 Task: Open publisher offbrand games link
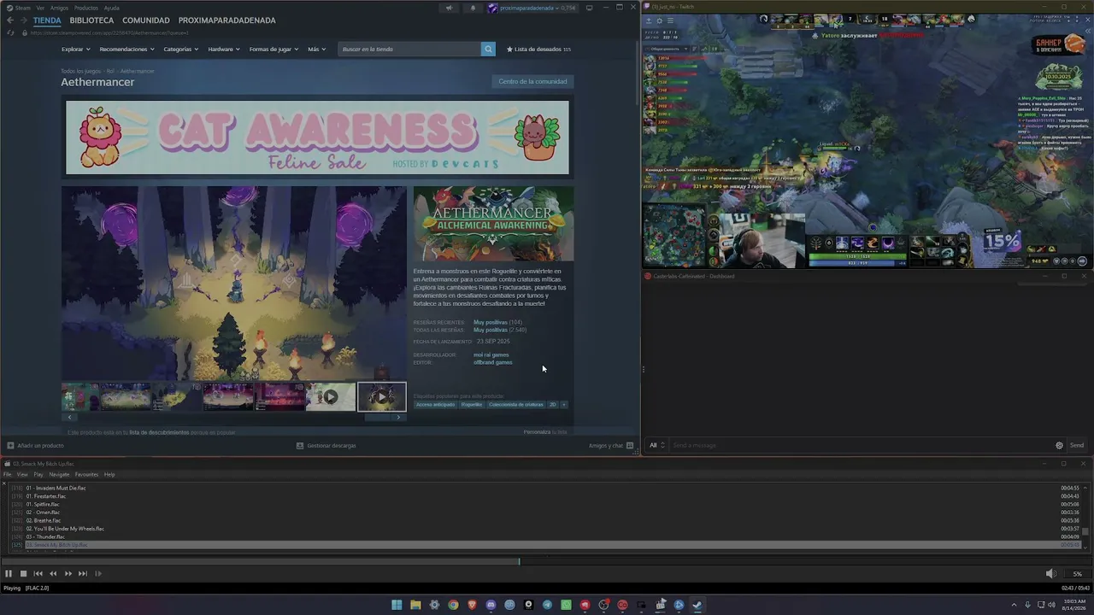pyautogui.click(x=493, y=362)
